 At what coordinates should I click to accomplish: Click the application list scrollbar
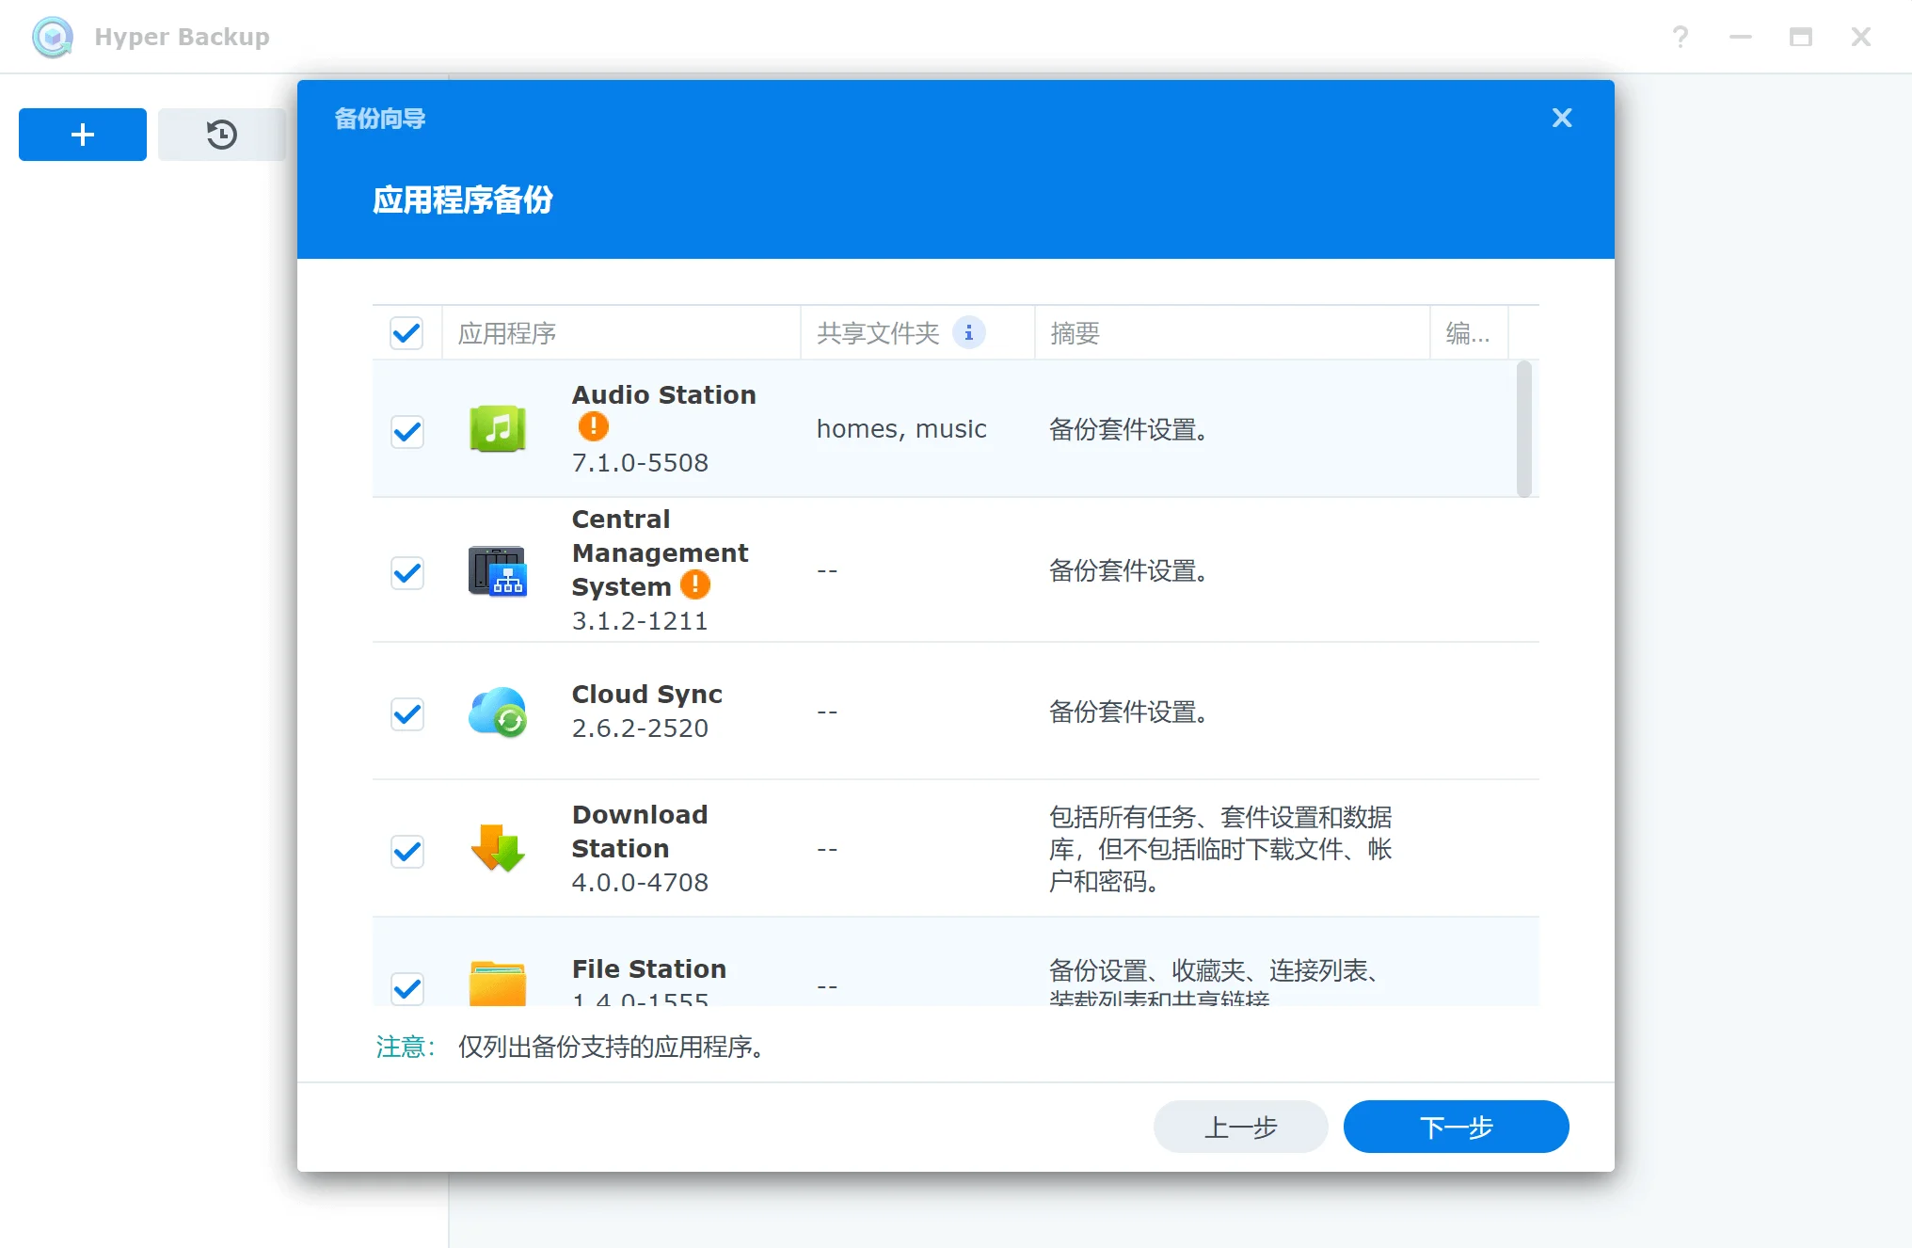point(1523,429)
